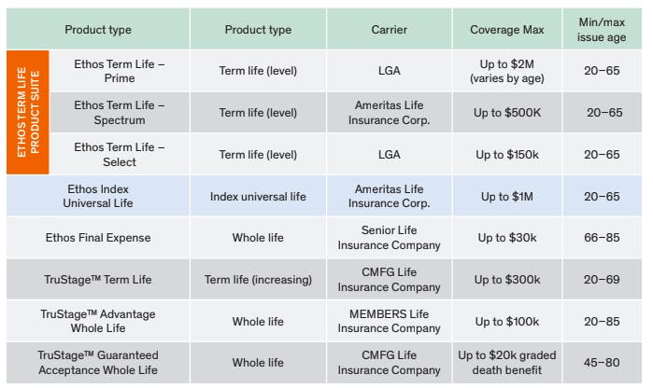Screen dimensions: 653x388
Task: Click the Ethos Term Life – Select cell
Action: pyautogui.click(x=120, y=154)
